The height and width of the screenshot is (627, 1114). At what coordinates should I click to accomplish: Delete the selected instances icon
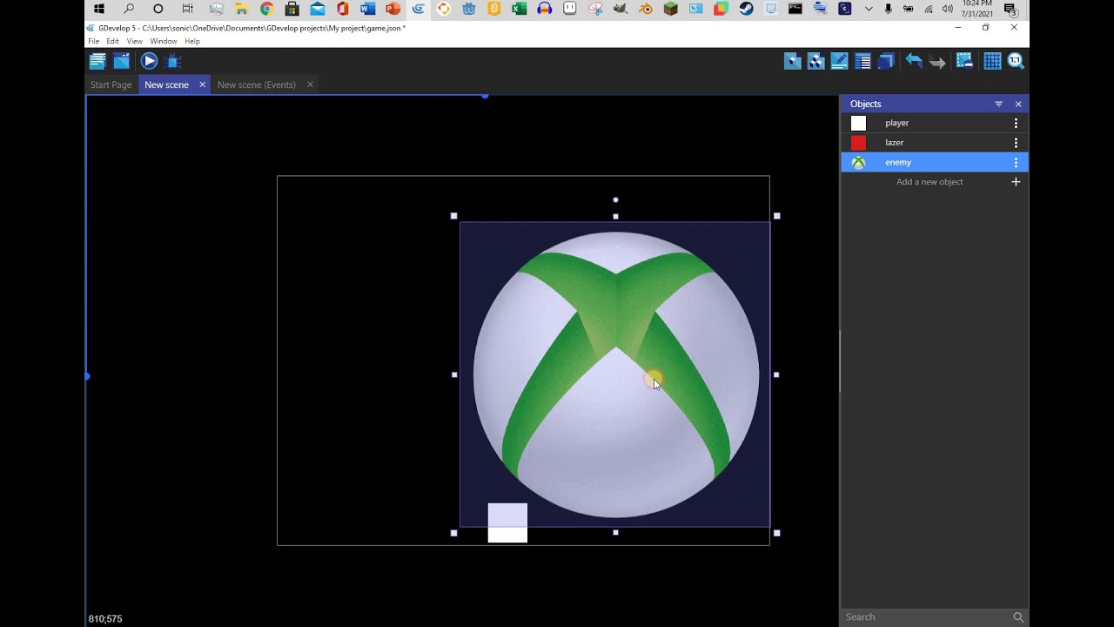tap(964, 61)
